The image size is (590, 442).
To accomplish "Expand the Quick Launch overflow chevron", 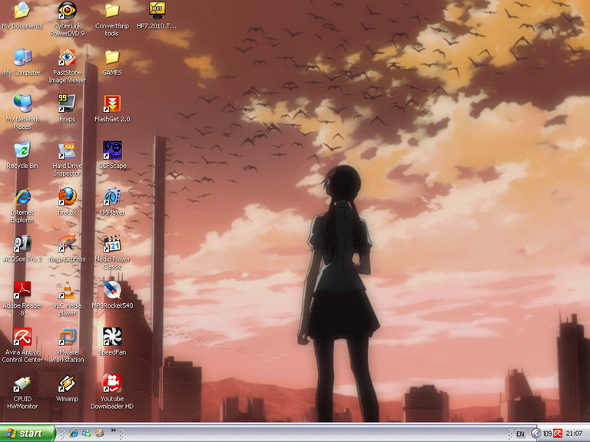I will click(x=113, y=430).
